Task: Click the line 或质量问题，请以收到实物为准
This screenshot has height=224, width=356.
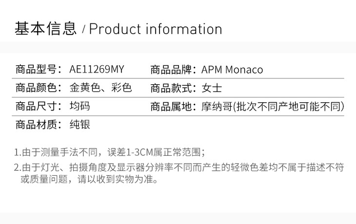Action: tap(89, 180)
